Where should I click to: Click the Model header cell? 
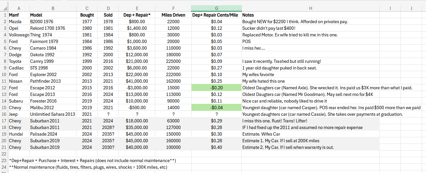(53, 15)
